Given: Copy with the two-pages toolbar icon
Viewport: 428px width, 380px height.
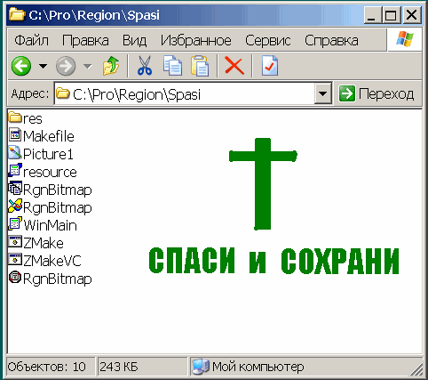Looking at the screenshot, I should point(172,66).
